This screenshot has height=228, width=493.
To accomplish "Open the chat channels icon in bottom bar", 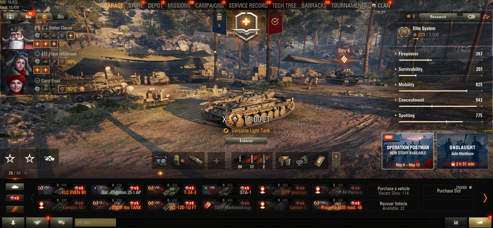I will click(x=61, y=222).
